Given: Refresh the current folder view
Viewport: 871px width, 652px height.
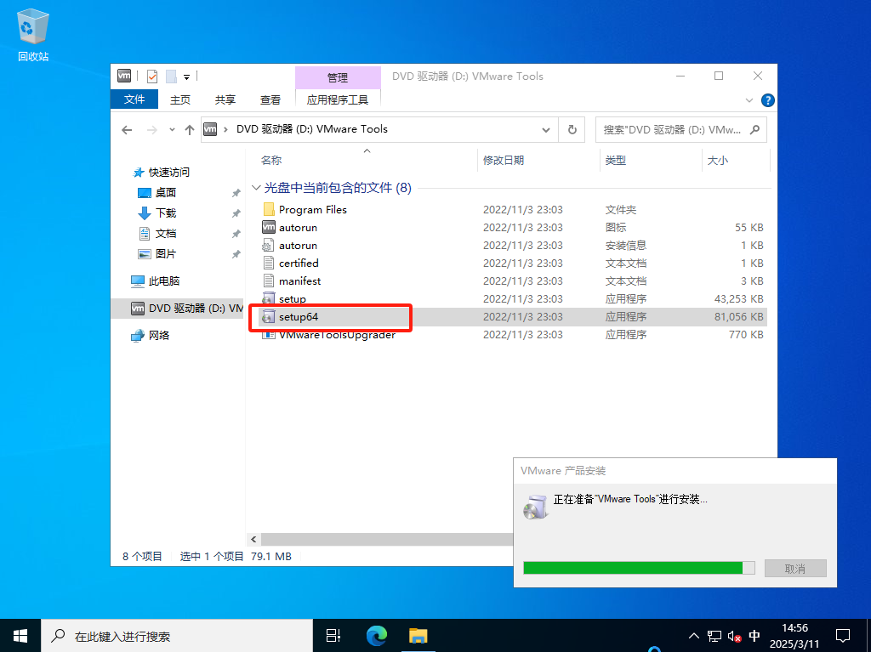Looking at the screenshot, I should tap(572, 130).
